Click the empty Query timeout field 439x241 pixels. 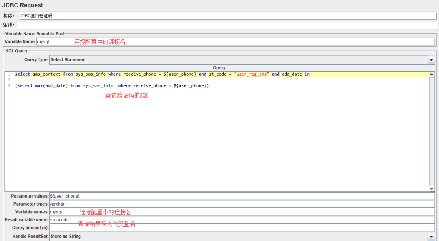(242, 228)
